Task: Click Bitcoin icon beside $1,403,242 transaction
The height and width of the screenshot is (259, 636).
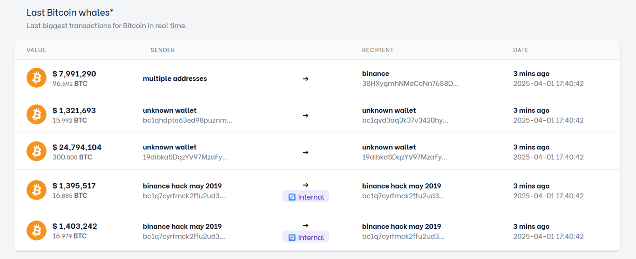Action: (36, 230)
